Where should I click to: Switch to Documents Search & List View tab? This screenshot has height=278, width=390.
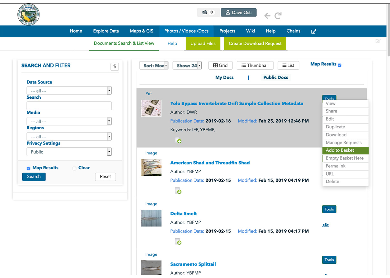pyautogui.click(x=124, y=44)
